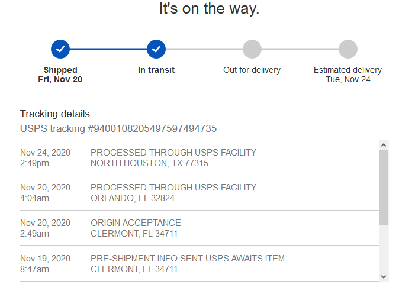399x294 pixels.
Task: Click the gray Out for delivery circle
Action: coord(252,49)
